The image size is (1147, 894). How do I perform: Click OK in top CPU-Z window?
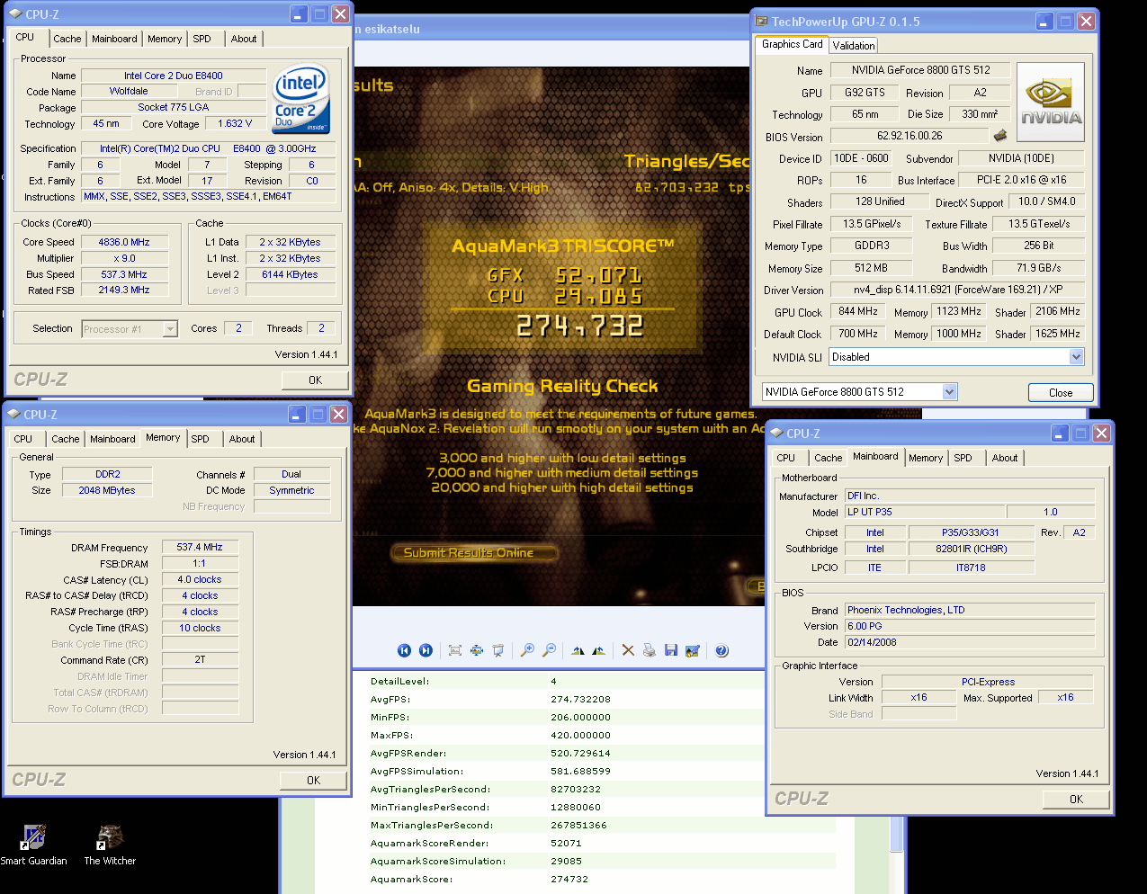(x=315, y=380)
